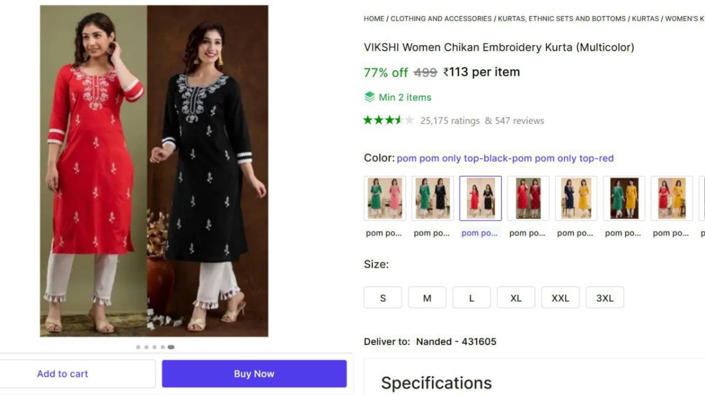This screenshot has height=395, width=705.
Task: Go to the HOME breadcrumb
Action: (x=374, y=19)
